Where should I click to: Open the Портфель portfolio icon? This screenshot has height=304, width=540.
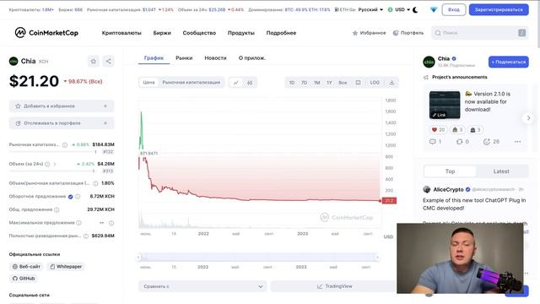pos(396,33)
